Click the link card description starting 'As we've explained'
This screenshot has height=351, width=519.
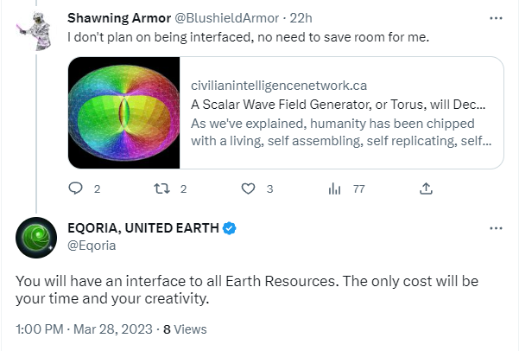pos(341,132)
